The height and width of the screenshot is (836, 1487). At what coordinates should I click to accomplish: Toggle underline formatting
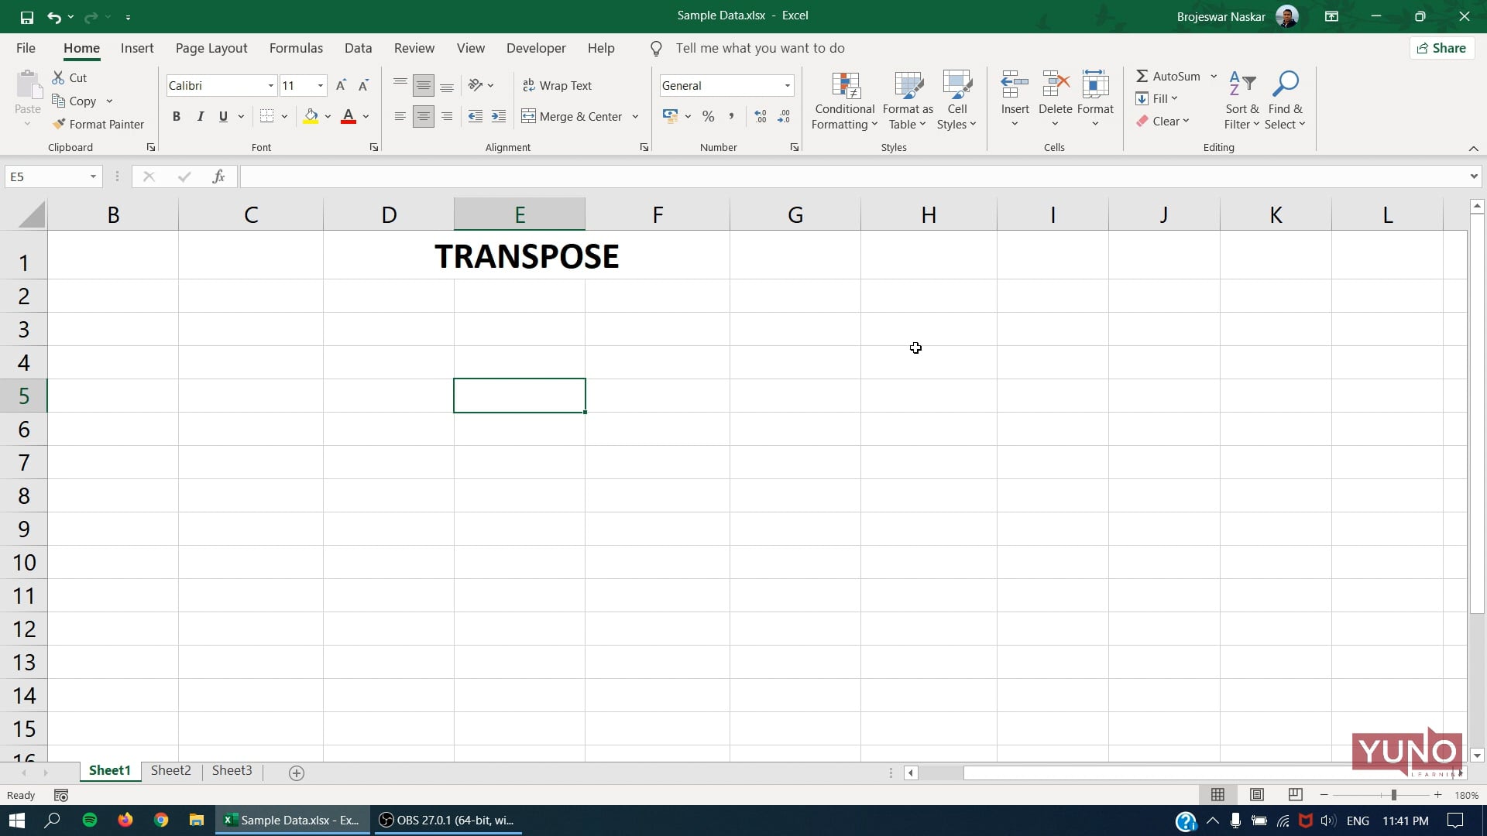click(x=223, y=116)
